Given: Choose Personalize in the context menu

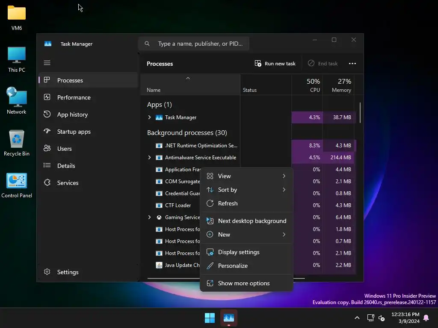Looking at the screenshot, I should pos(246,266).
